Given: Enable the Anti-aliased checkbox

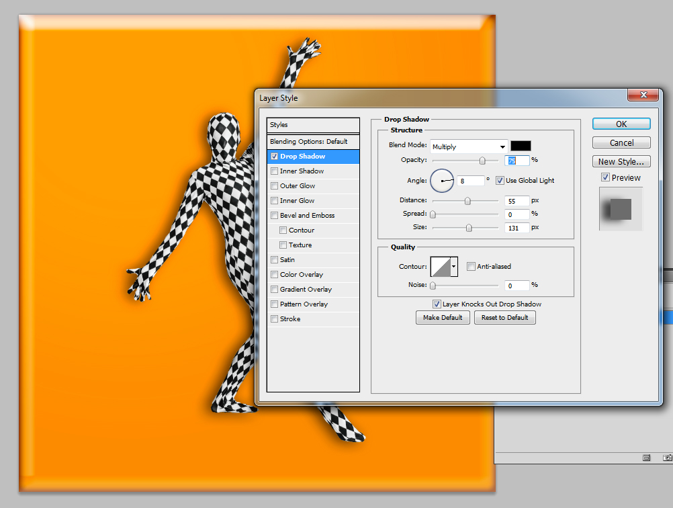Looking at the screenshot, I should click(x=471, y=267).
